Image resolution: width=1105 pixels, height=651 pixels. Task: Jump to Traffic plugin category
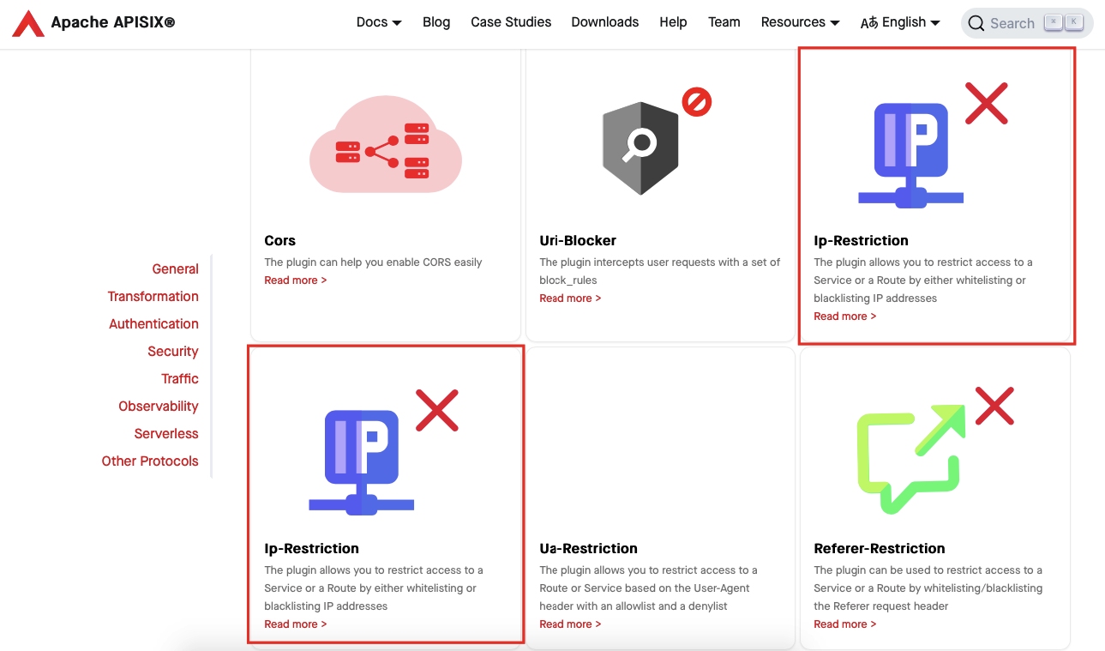pyautogui.click(x=180, y=379)
